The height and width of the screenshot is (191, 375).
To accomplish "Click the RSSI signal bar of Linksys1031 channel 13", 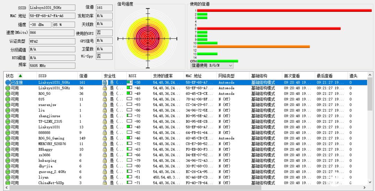I will coord(129,127).
